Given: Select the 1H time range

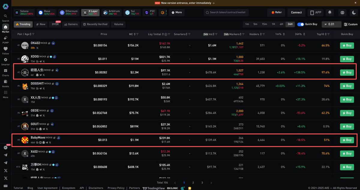Looking at the screenshot, I should click(273, 24).
